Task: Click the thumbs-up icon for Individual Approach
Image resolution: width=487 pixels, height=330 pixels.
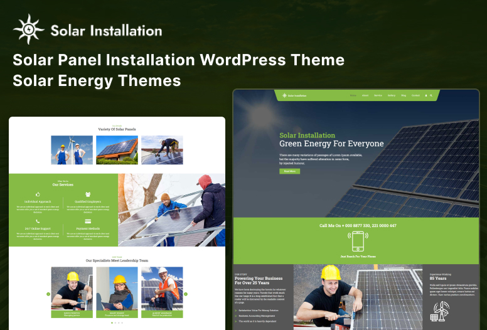Action: click(x=38, y=194)
